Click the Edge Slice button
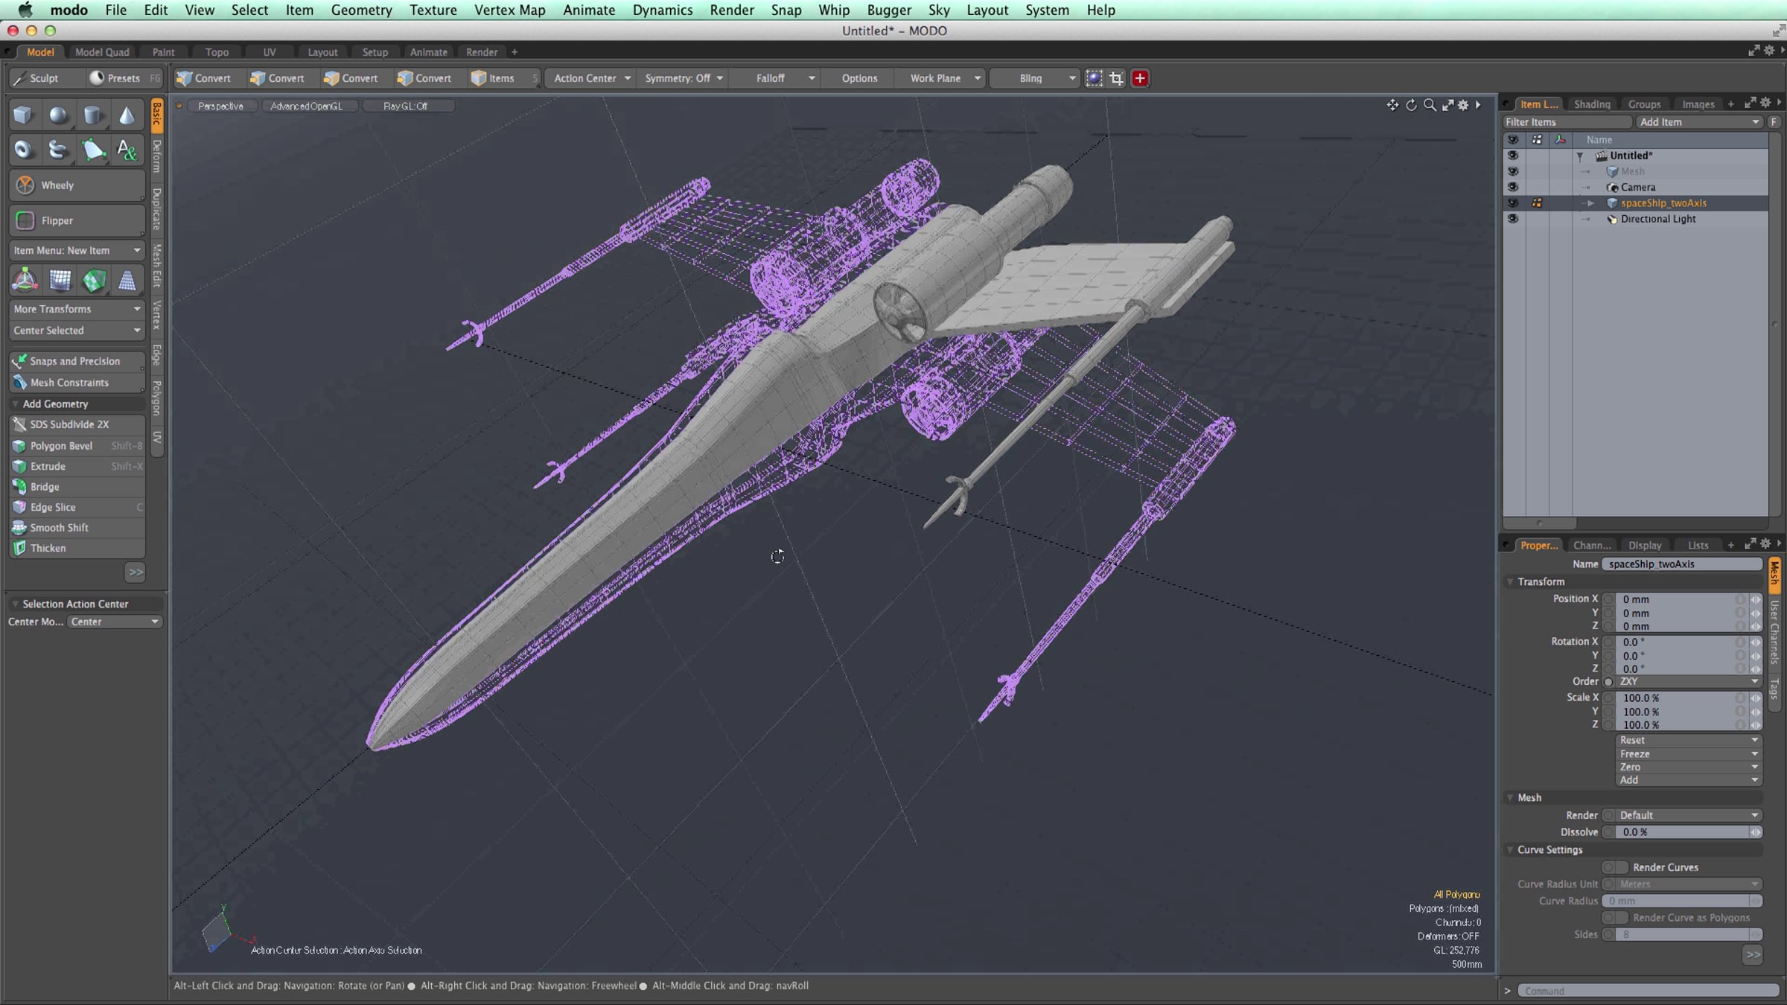The width and height of the screenshot is (1787, 1005). [x=77, y=507]
